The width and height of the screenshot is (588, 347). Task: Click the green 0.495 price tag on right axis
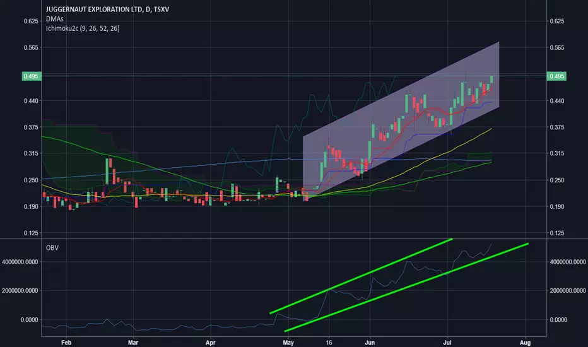click(556, 76)
